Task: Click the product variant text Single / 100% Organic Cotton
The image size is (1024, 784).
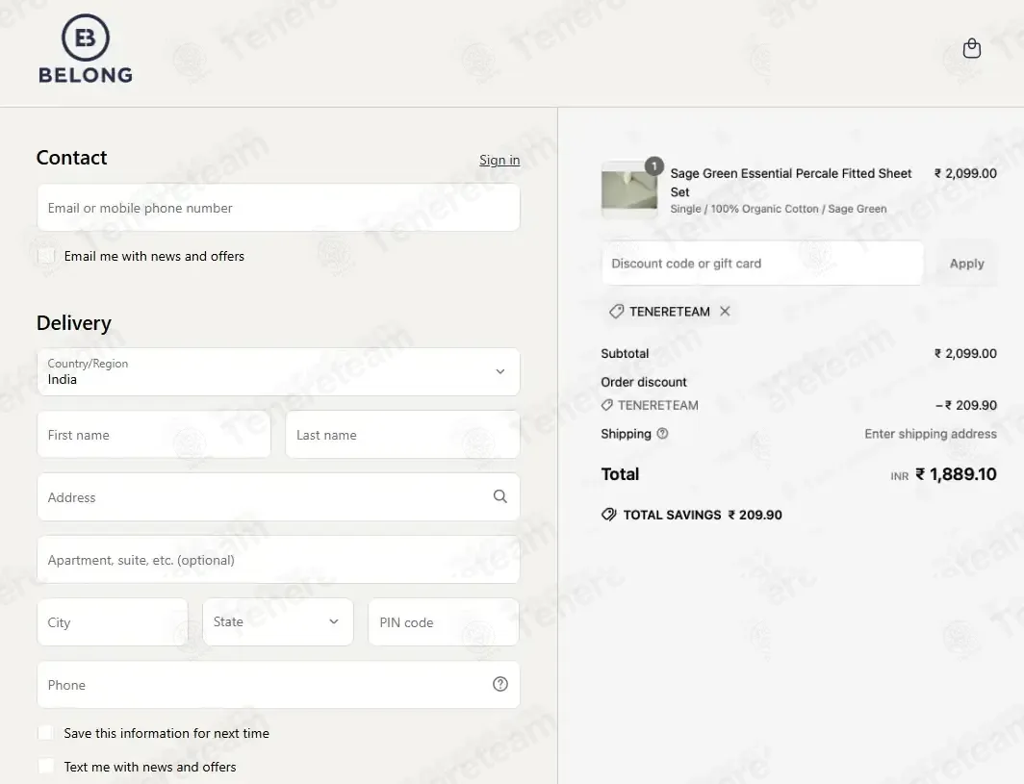Action: [779, 209]
